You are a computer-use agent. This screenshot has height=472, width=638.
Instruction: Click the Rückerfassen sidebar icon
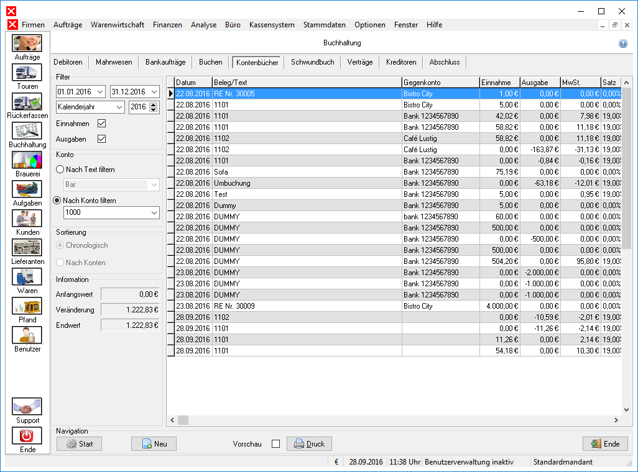27,102
